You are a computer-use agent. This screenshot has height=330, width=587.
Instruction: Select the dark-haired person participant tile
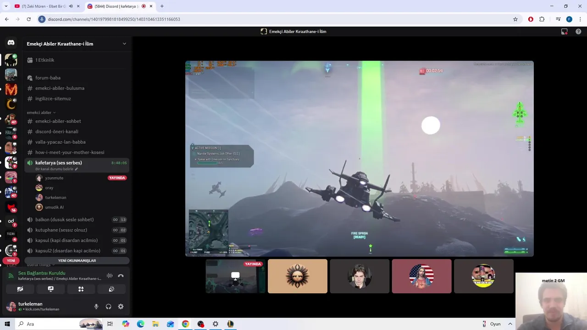tap(360, 276)
